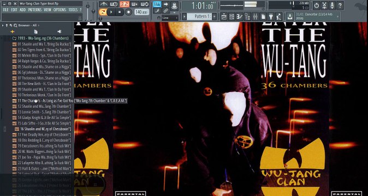Toggle the overdub/blend recording button

tap(134, 4)
